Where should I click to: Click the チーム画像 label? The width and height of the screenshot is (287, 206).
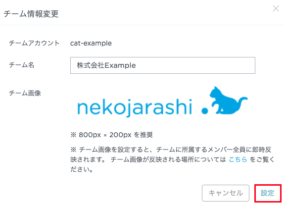pos(25,93)
